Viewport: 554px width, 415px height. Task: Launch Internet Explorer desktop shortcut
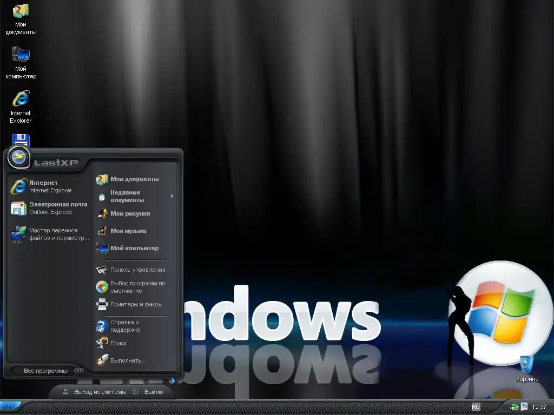pyautogui.click(x=21, y=107)
